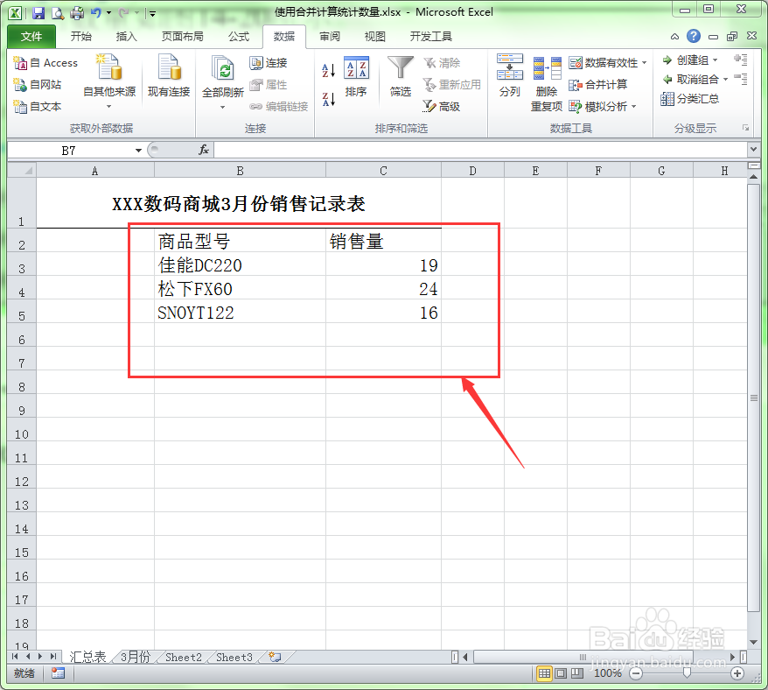
Task: Import data from website (自网站)
Action: point(38,84)
